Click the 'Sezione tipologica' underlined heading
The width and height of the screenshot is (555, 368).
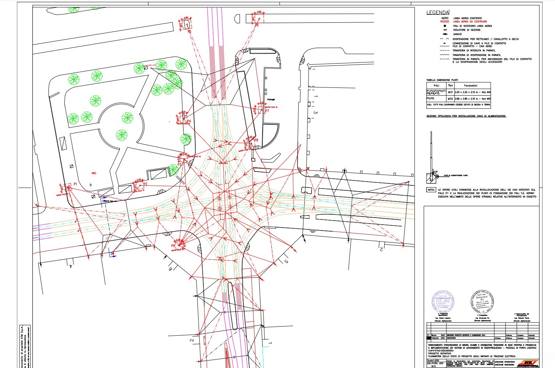[466, 116]
